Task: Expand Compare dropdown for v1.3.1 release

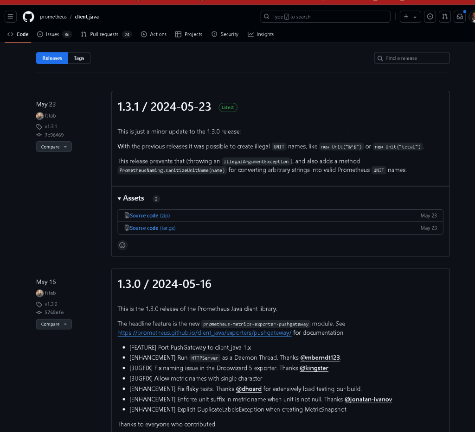Action: pyautogui.click(x=54, y=147)
